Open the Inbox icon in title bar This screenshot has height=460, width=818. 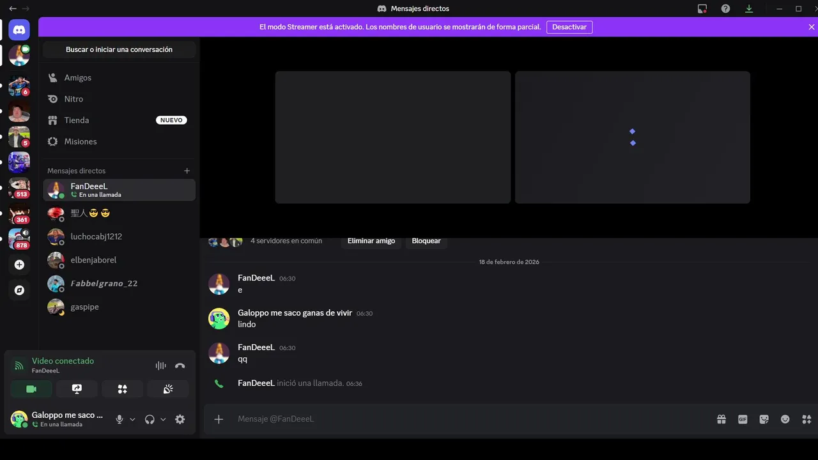tap(702, 9)
